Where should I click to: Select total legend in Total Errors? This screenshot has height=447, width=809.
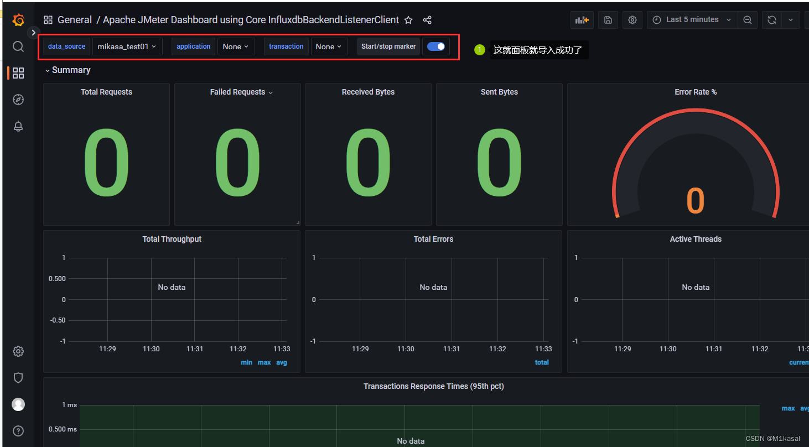(542, 362)
